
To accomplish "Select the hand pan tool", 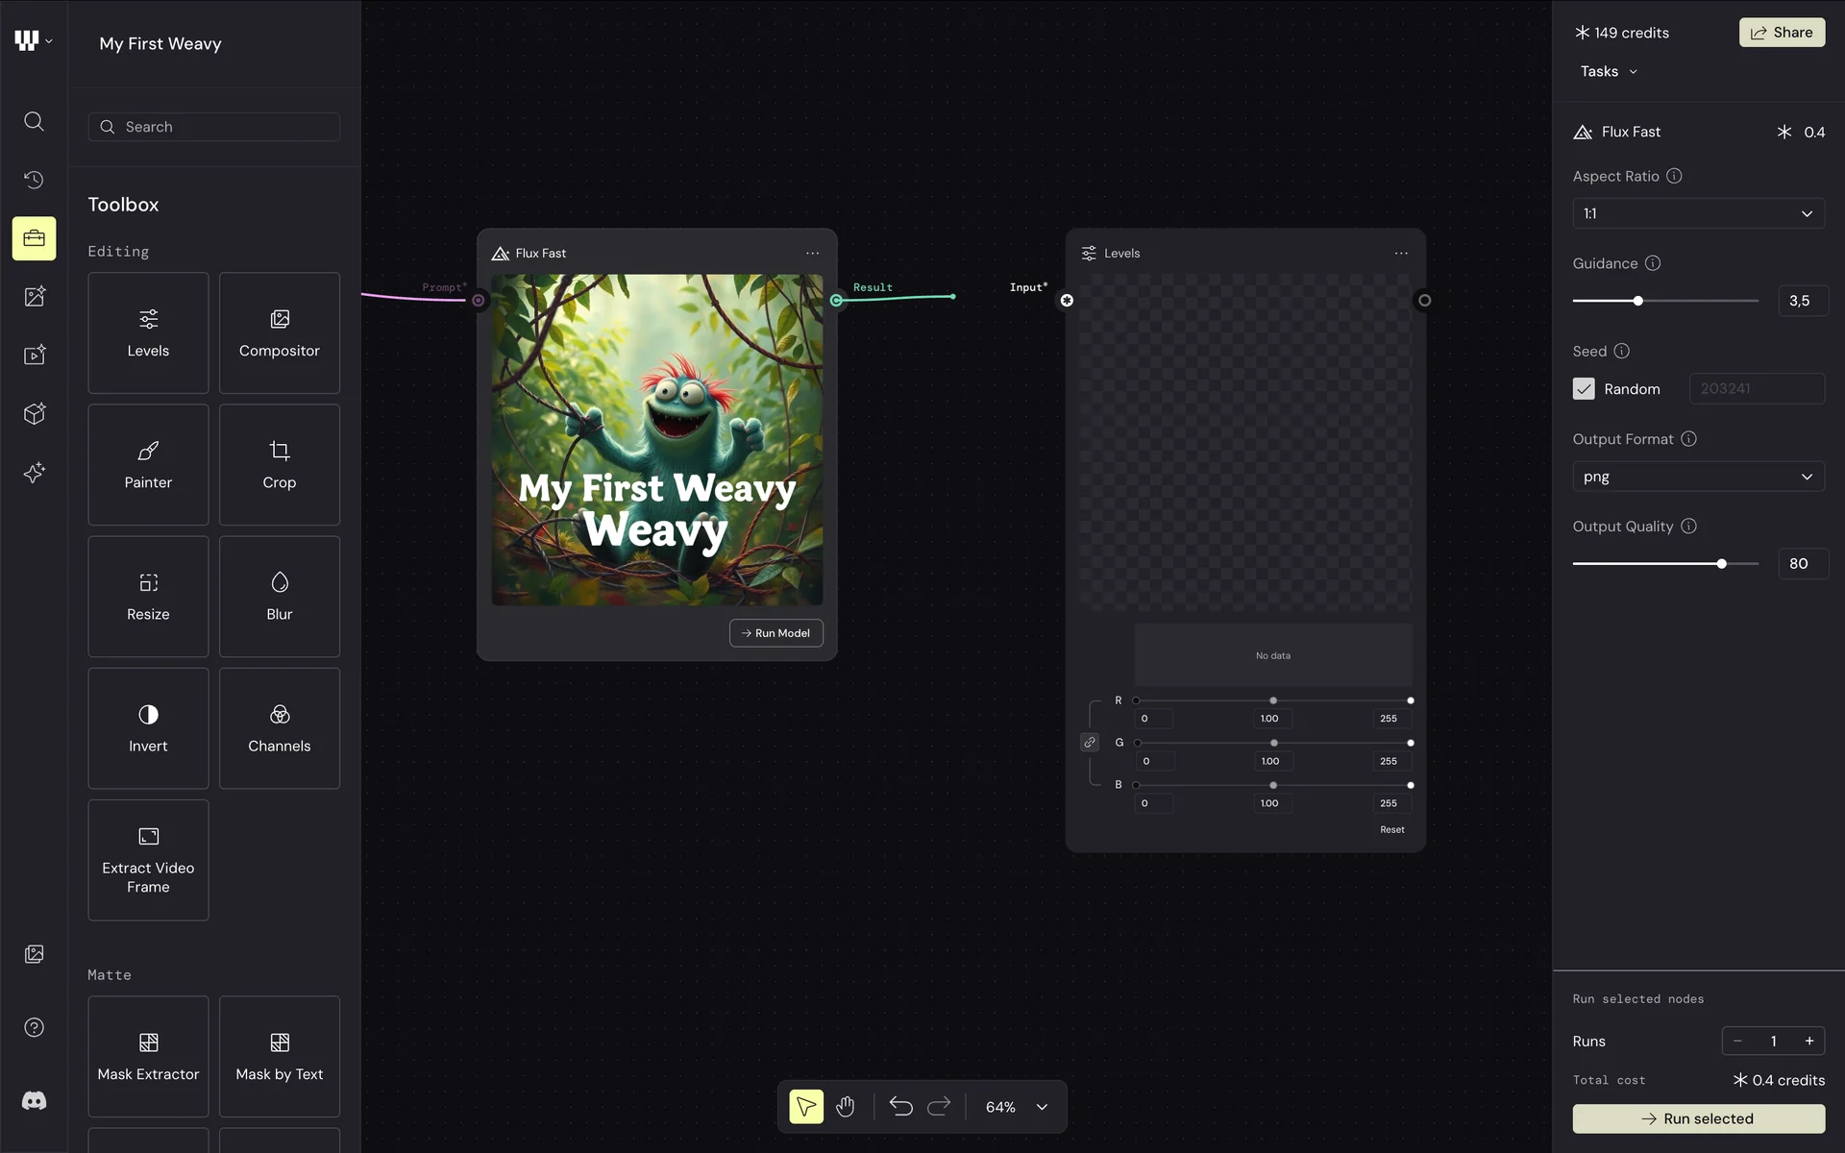I will [x=845, y=1107].
